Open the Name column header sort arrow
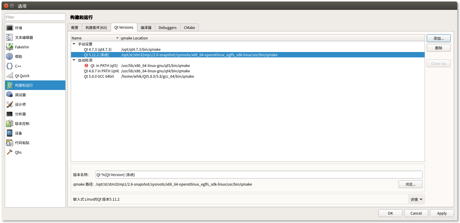This screenshot has width=460, height=223. point(117,38)
